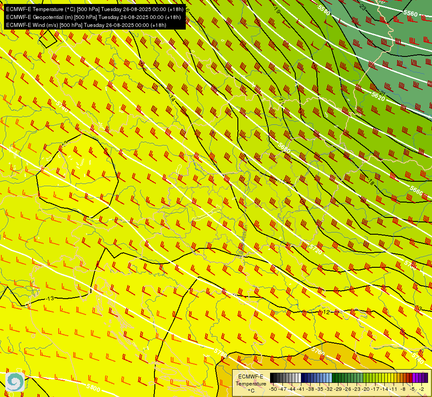Click the 5620 geopotential contour label

tap(378, 96)
